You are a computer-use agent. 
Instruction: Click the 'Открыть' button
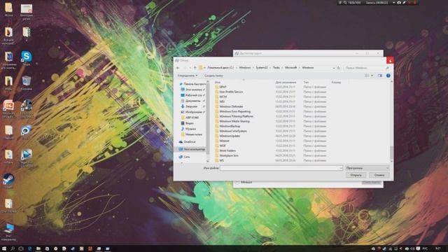(356, 175)
